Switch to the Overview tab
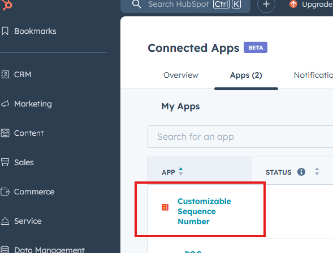This screenshot has height=253, width=333. [181, 75]
